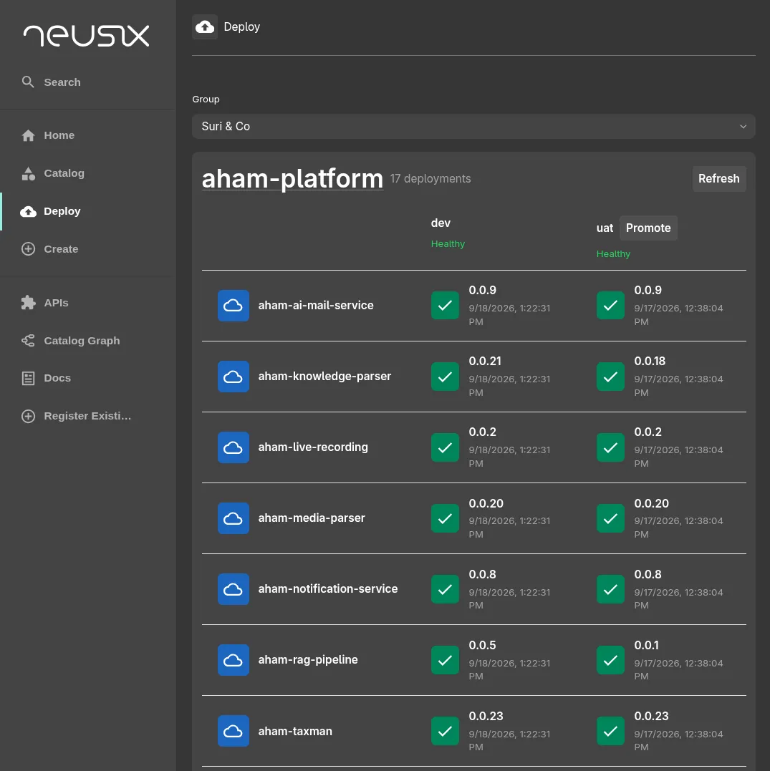
Task: Click dev version 0.0.5 of aham-rag-pipeline
Action: pos(482,645)
